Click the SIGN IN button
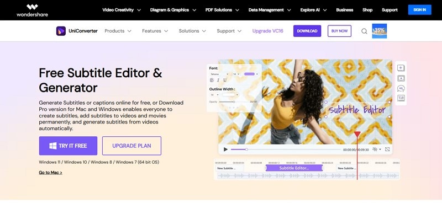This screenshot has width=442, height=214. [420, 10]
